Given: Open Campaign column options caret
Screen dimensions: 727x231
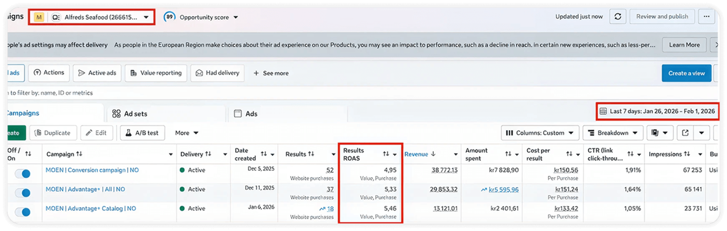Looking at the screenshot, I should point(170,154).
